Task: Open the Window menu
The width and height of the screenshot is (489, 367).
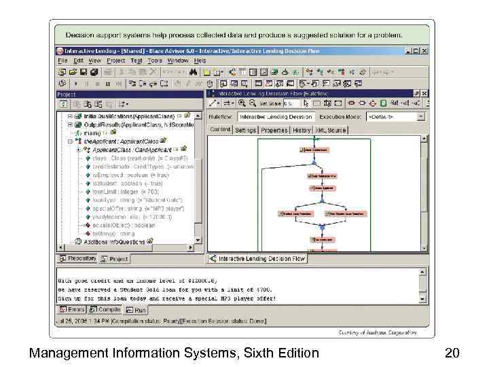Action: (x=178, y=60)
